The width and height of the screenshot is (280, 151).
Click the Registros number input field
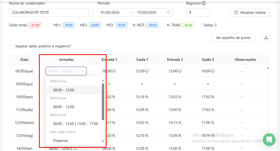pyautogui.click(x=198, y=12)
